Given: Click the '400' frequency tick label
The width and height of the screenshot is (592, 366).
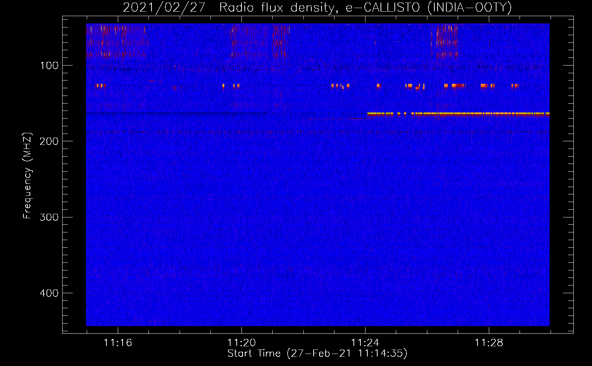Looking at the screenshot, I should [49, 293].
